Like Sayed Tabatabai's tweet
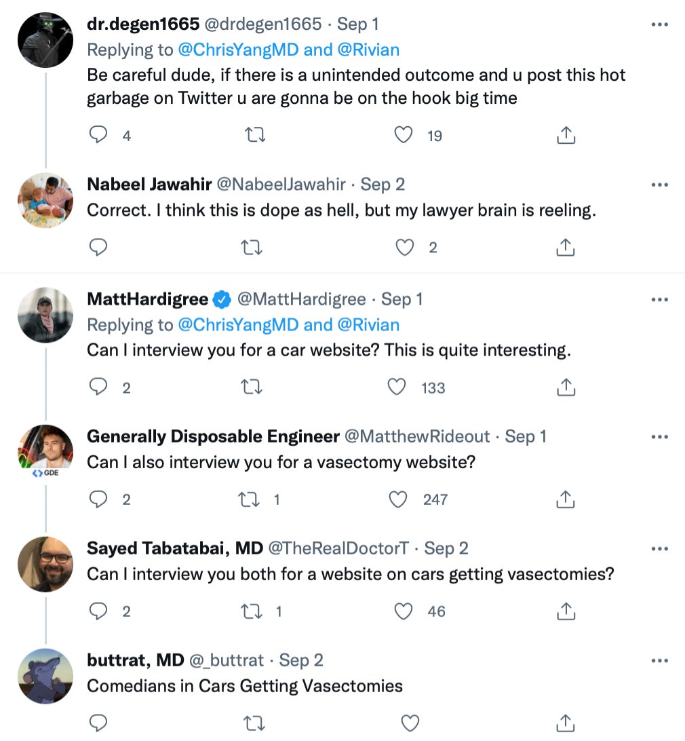Screen dimensions: 685x741 pyautogui.click(x=404, y=611)
